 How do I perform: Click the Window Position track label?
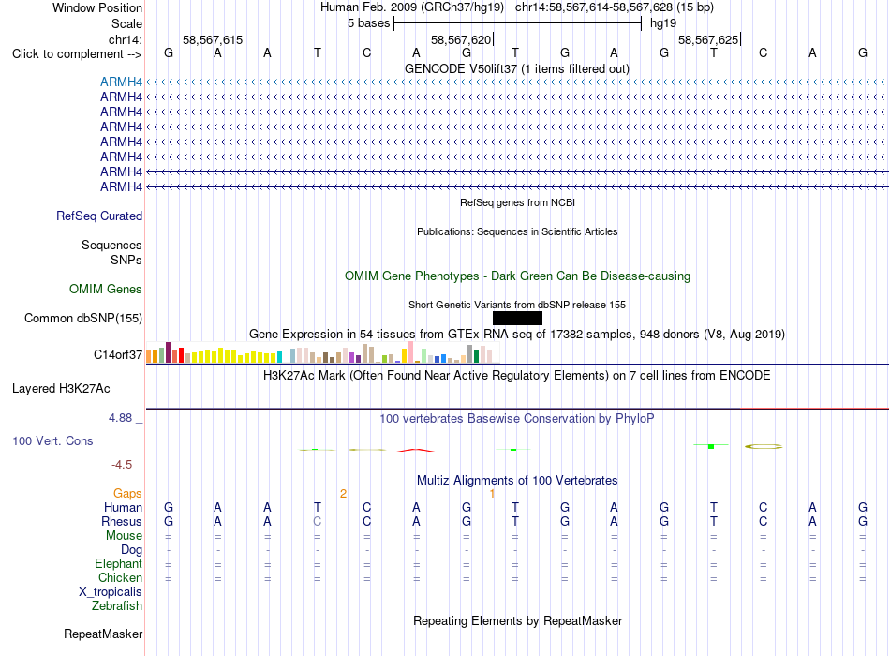[x=97, y=7]
